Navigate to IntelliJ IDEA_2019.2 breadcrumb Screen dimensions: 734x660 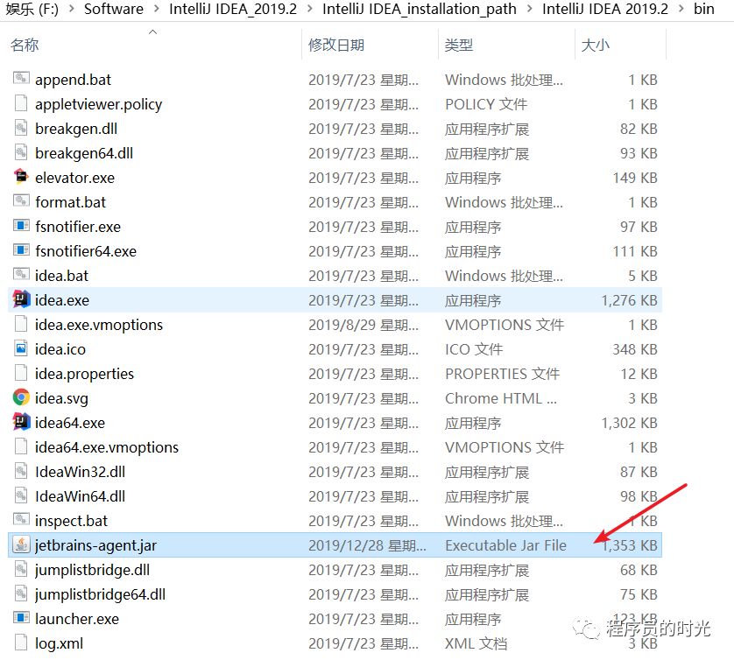pos(233,9)
